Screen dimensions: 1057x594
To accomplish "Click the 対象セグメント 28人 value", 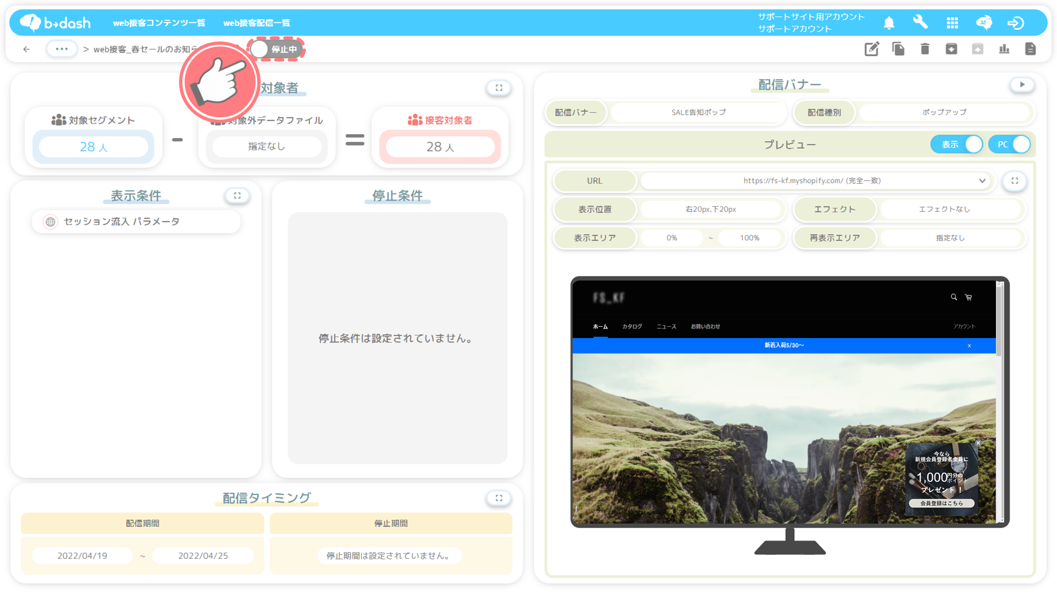I will click(93, 147).
